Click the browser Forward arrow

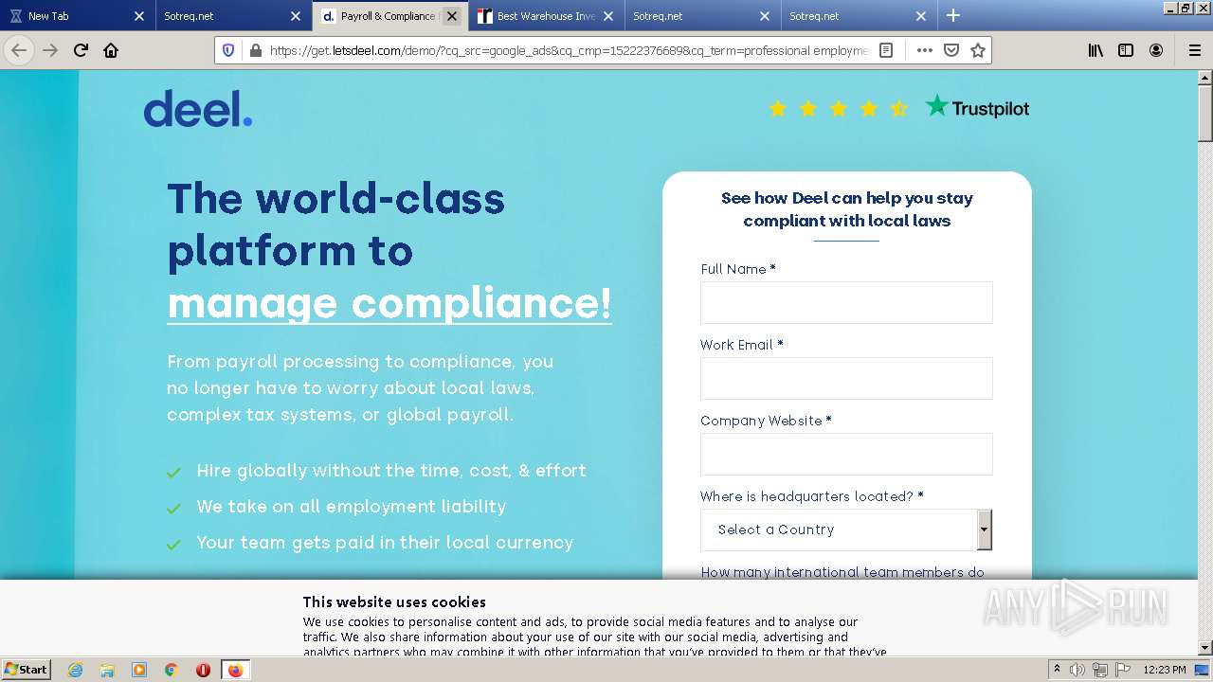[50, 50]
